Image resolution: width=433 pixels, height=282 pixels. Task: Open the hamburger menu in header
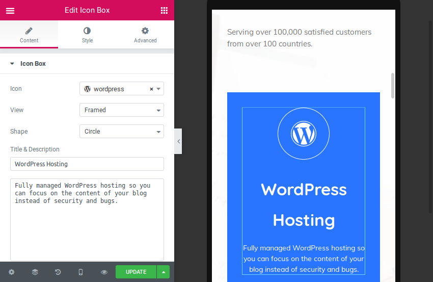pos(10,11)
